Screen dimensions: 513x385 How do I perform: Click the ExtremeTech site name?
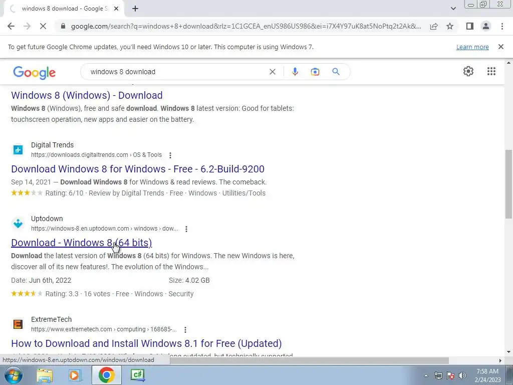[52, 319]
